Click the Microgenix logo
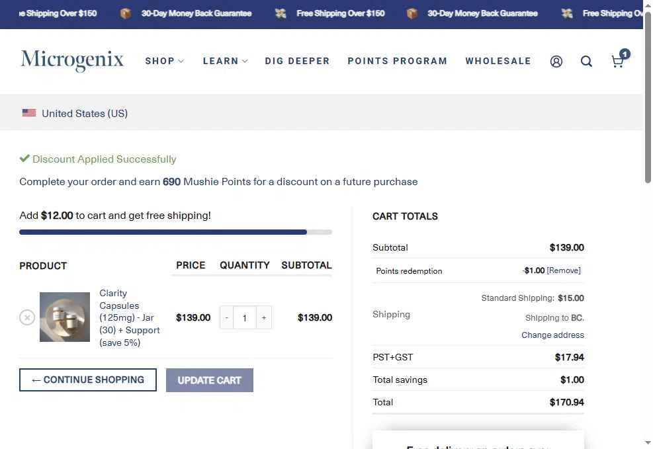Image resolution: width=653 pixels, height=449 pixels. (x=72, y=60)
